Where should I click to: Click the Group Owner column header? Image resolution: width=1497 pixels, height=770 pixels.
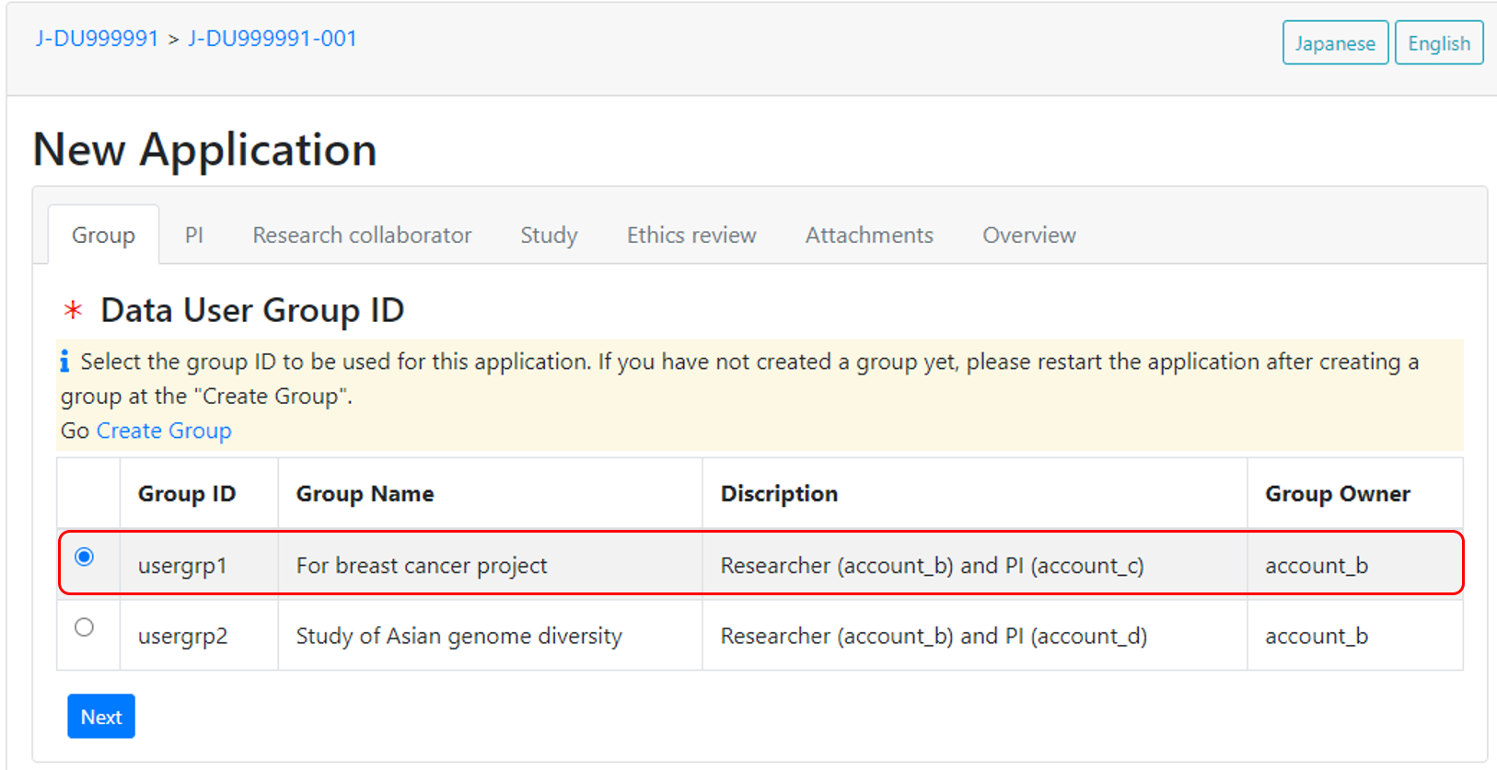tap(1337, 494)
